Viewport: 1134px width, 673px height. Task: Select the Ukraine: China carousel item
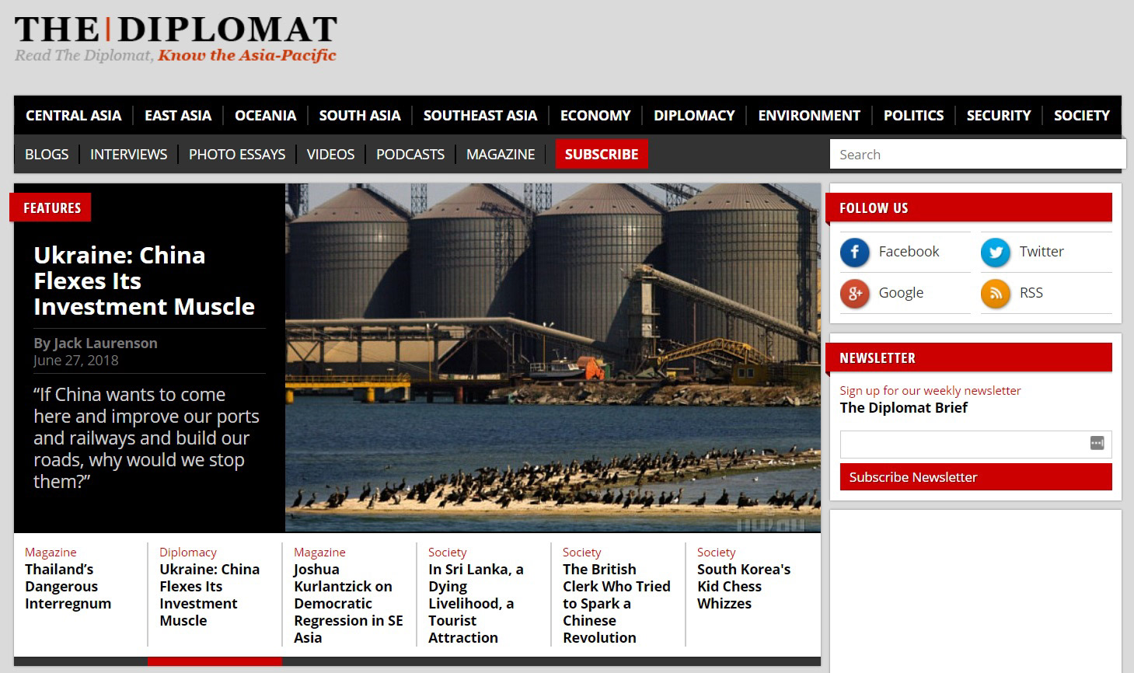click(x=210, y=595)
